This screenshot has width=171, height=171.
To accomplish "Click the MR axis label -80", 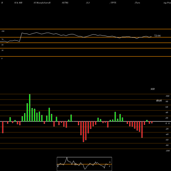I will 167,145.
